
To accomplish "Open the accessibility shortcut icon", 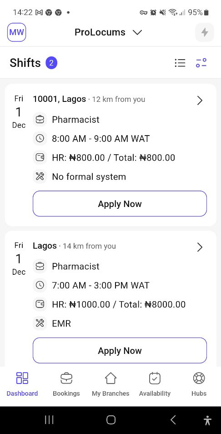I will pyautogui.click(x=207, y=420).
